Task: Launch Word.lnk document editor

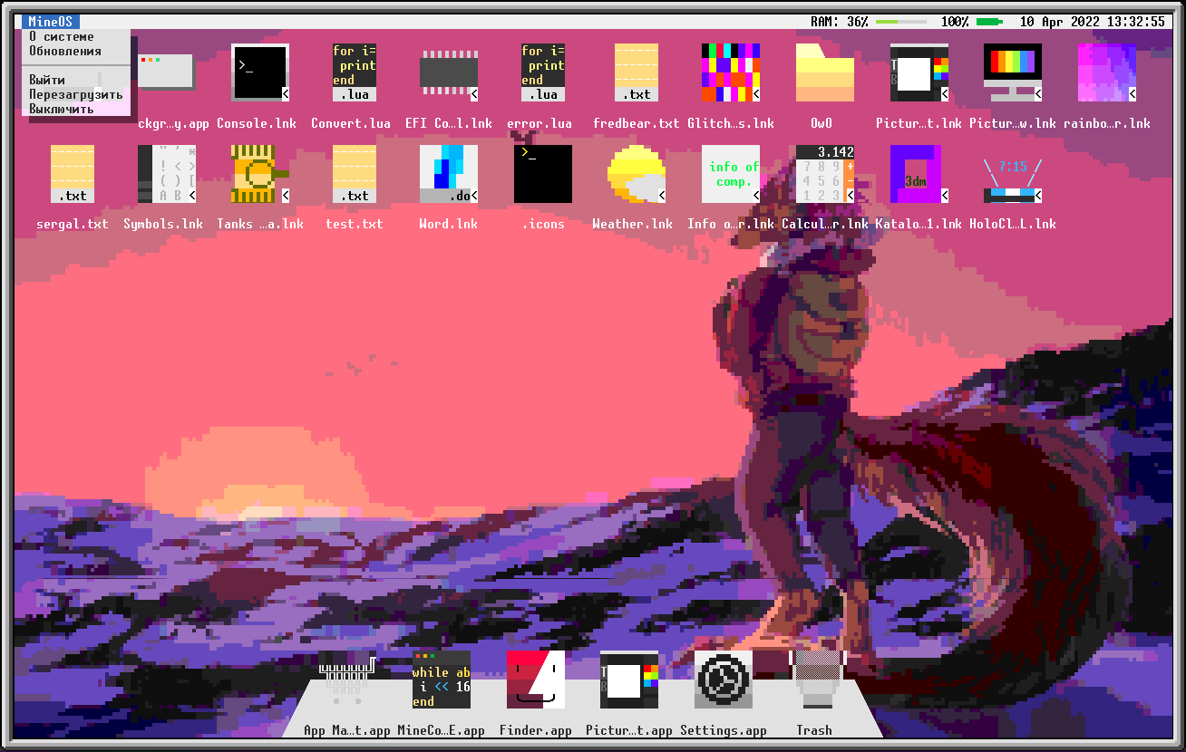Action: 449,174
